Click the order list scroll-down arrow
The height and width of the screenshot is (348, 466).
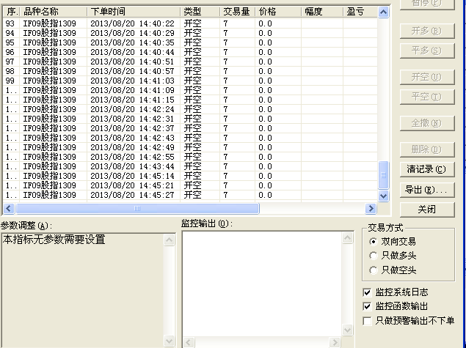tap(383, 196)
